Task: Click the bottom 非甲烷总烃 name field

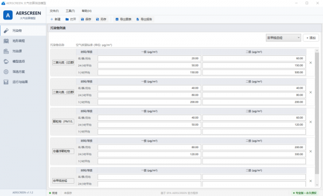Action: [x=63, y=181]
